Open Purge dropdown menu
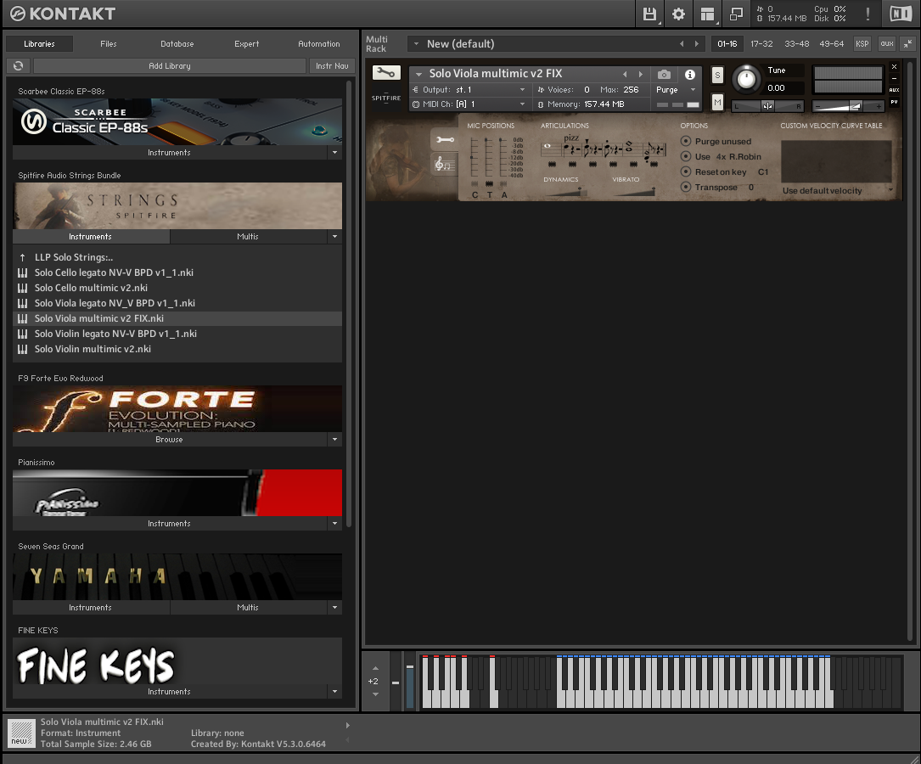Screen dimensions: 921x764 coord(676,90)
